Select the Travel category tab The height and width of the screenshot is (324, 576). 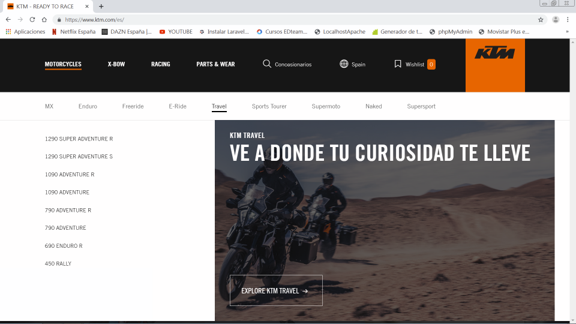(x=219, y=106)
